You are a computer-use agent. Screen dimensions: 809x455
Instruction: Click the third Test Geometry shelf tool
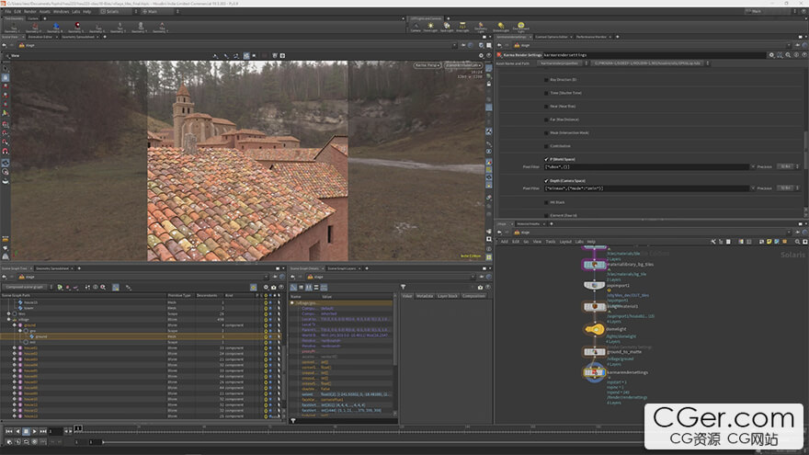tap(56, 27)
